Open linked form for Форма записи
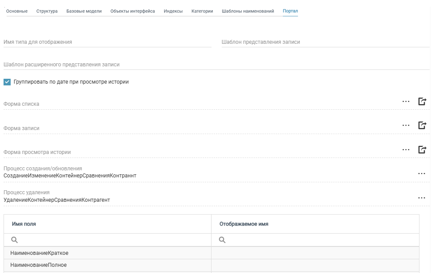 coord(422,126)
